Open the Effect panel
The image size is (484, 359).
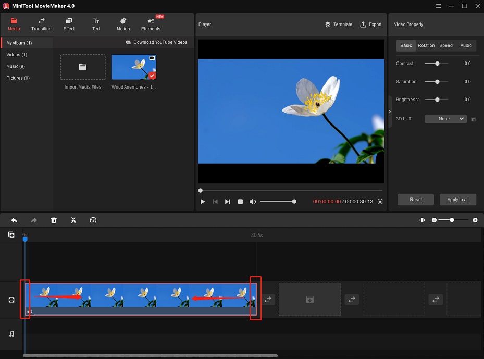69,24
